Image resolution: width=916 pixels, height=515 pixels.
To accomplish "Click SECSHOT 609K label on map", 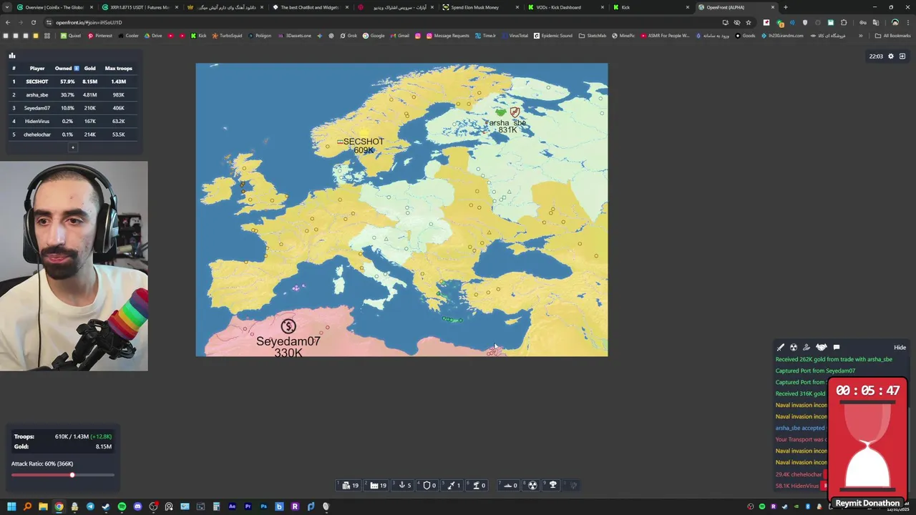I will coord(363,146).
